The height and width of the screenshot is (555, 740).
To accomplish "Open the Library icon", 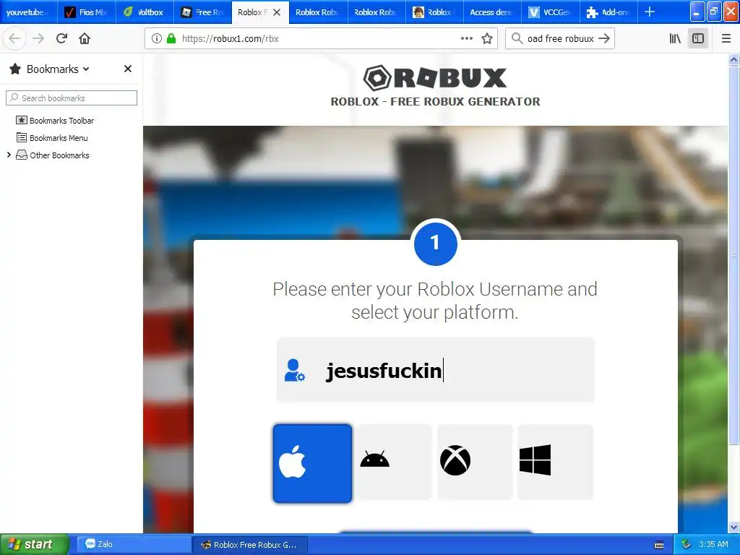I will click(676, 39).
